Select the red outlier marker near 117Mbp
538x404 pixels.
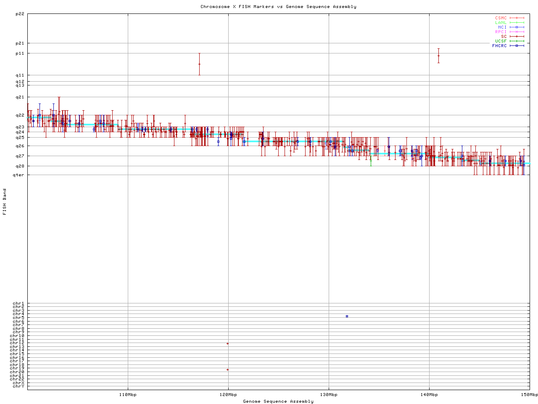199,64
